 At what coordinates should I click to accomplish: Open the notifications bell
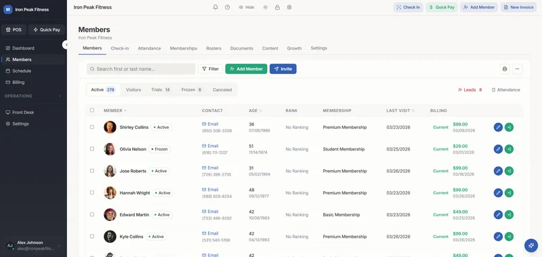tap(215, 7)
